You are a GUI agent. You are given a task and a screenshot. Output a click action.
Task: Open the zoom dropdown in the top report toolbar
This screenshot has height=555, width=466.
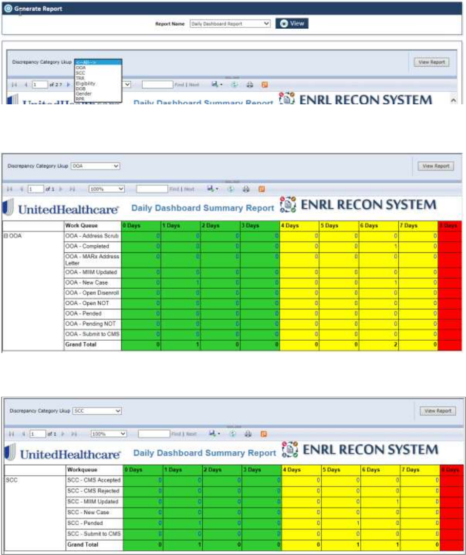[x=127, y=85]
